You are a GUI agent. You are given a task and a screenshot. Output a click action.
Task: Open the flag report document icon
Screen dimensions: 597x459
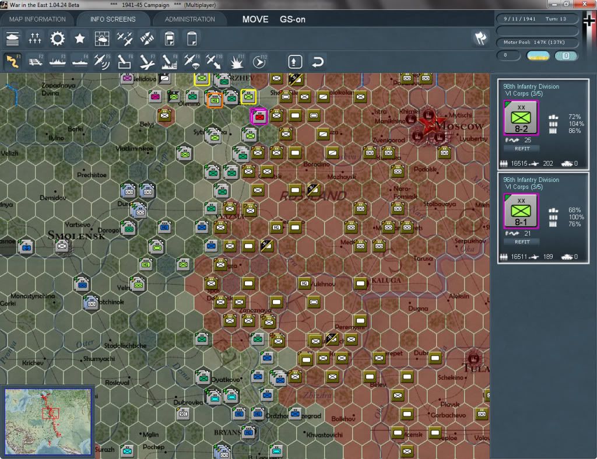(x=170, y=38)
